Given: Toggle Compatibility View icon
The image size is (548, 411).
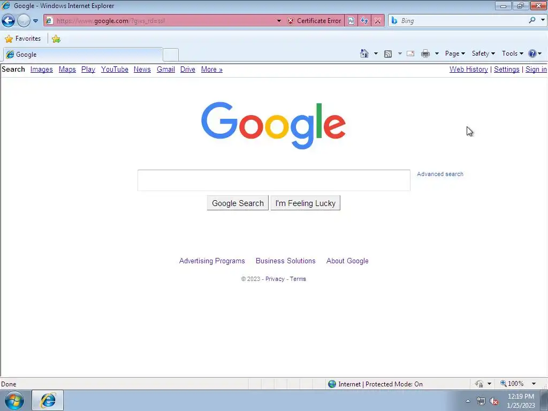Looking at the screenshot, I should click(x=351, y=21).
